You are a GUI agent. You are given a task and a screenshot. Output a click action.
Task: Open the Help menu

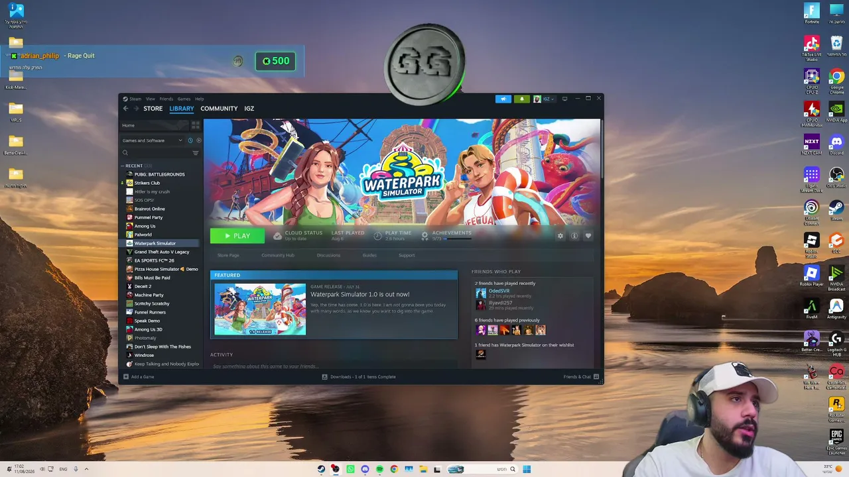pyautogui.click(x=199, y=99)
